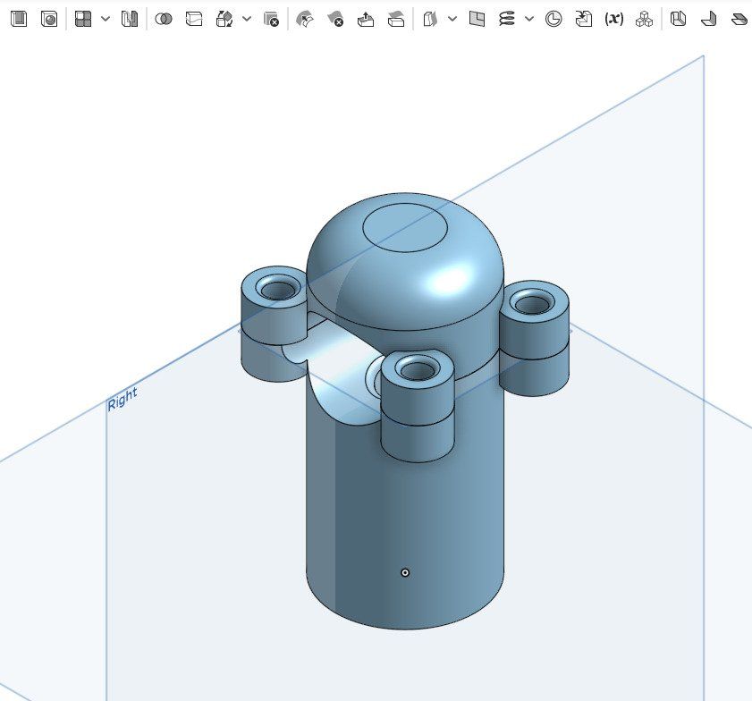Select the Mirror tool
Image resolution: width=752 pixels, height=701 pixels.
129,18
